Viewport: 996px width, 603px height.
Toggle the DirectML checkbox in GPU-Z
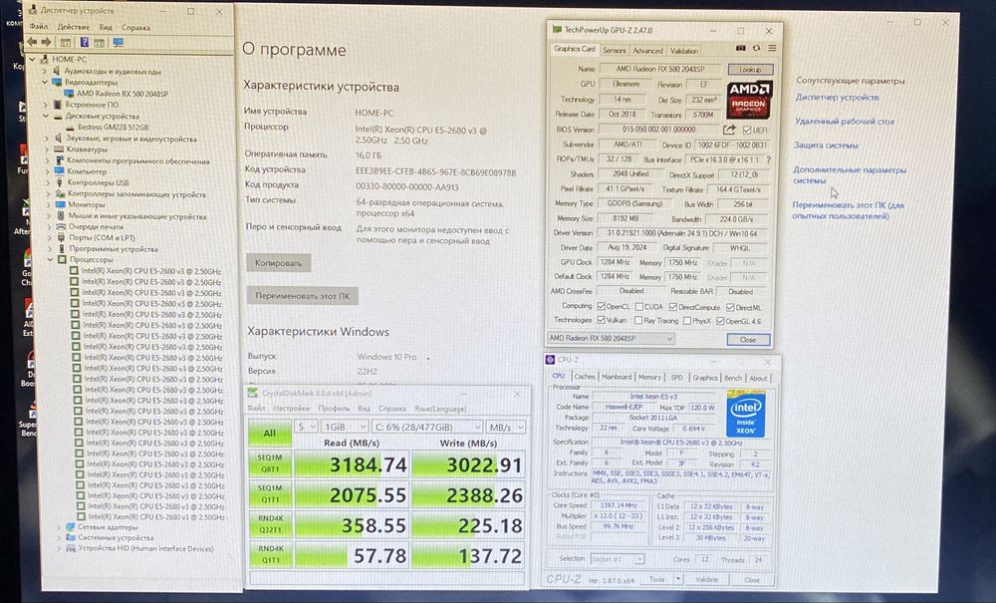click(730, 307)
